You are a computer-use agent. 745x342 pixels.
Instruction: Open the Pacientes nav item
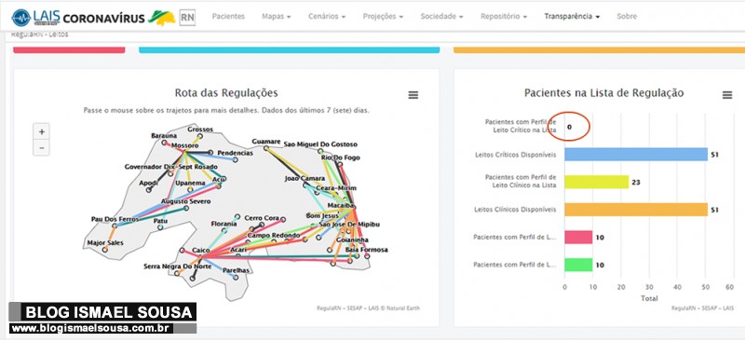pyautogui.click(x=228, y=16)
